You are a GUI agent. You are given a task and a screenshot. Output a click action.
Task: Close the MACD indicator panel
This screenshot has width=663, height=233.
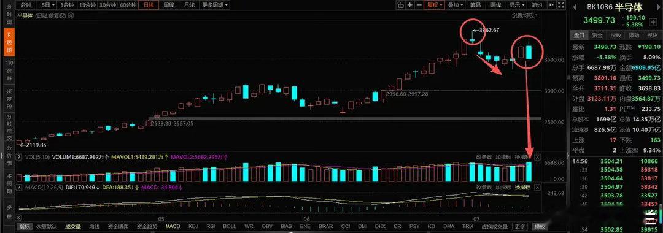537,187
